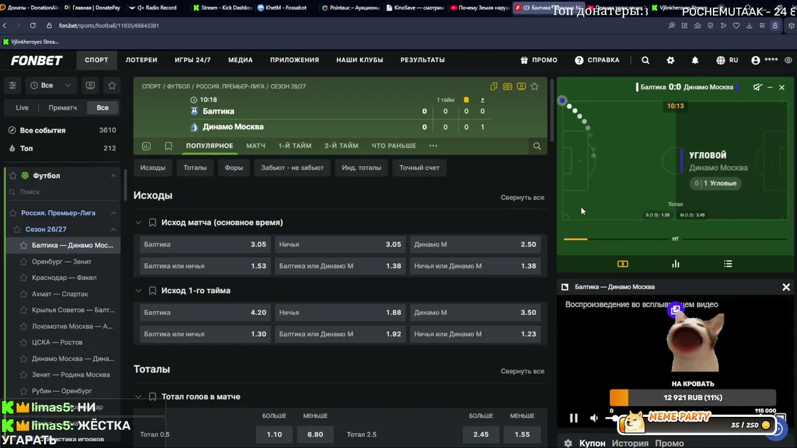
Task: Favorite the Ахмат — Спартак match with its star
Action: click(24, 294)
